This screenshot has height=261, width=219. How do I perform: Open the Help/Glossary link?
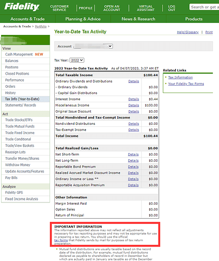(188, 32)
